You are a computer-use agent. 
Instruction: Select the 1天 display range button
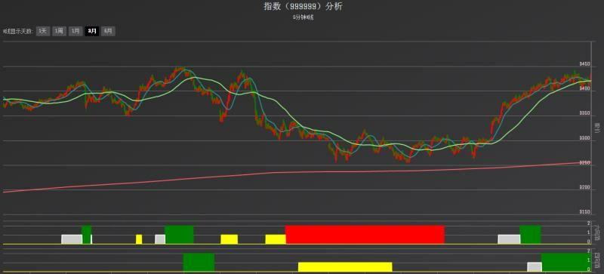click(x=43, y=31)
